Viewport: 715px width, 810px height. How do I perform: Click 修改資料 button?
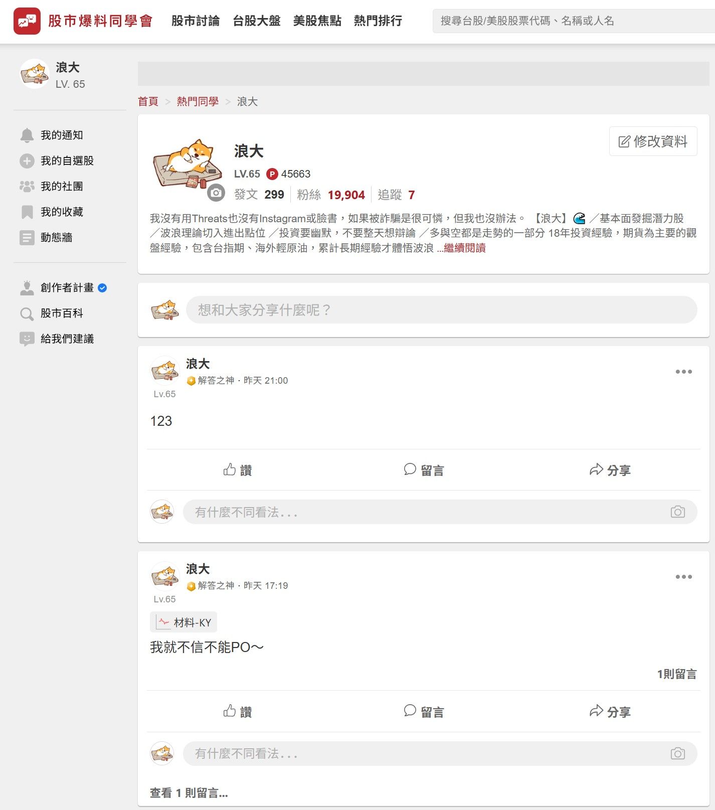click(x=653, y=141)
